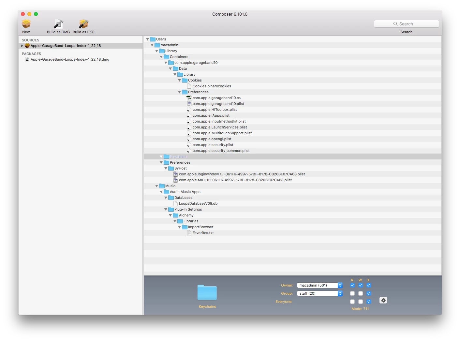Image resolution: width=460 pixels, height=341 pixels.
Task: Toggle Group write permission checkbox
Action: [x=360, y=293]
